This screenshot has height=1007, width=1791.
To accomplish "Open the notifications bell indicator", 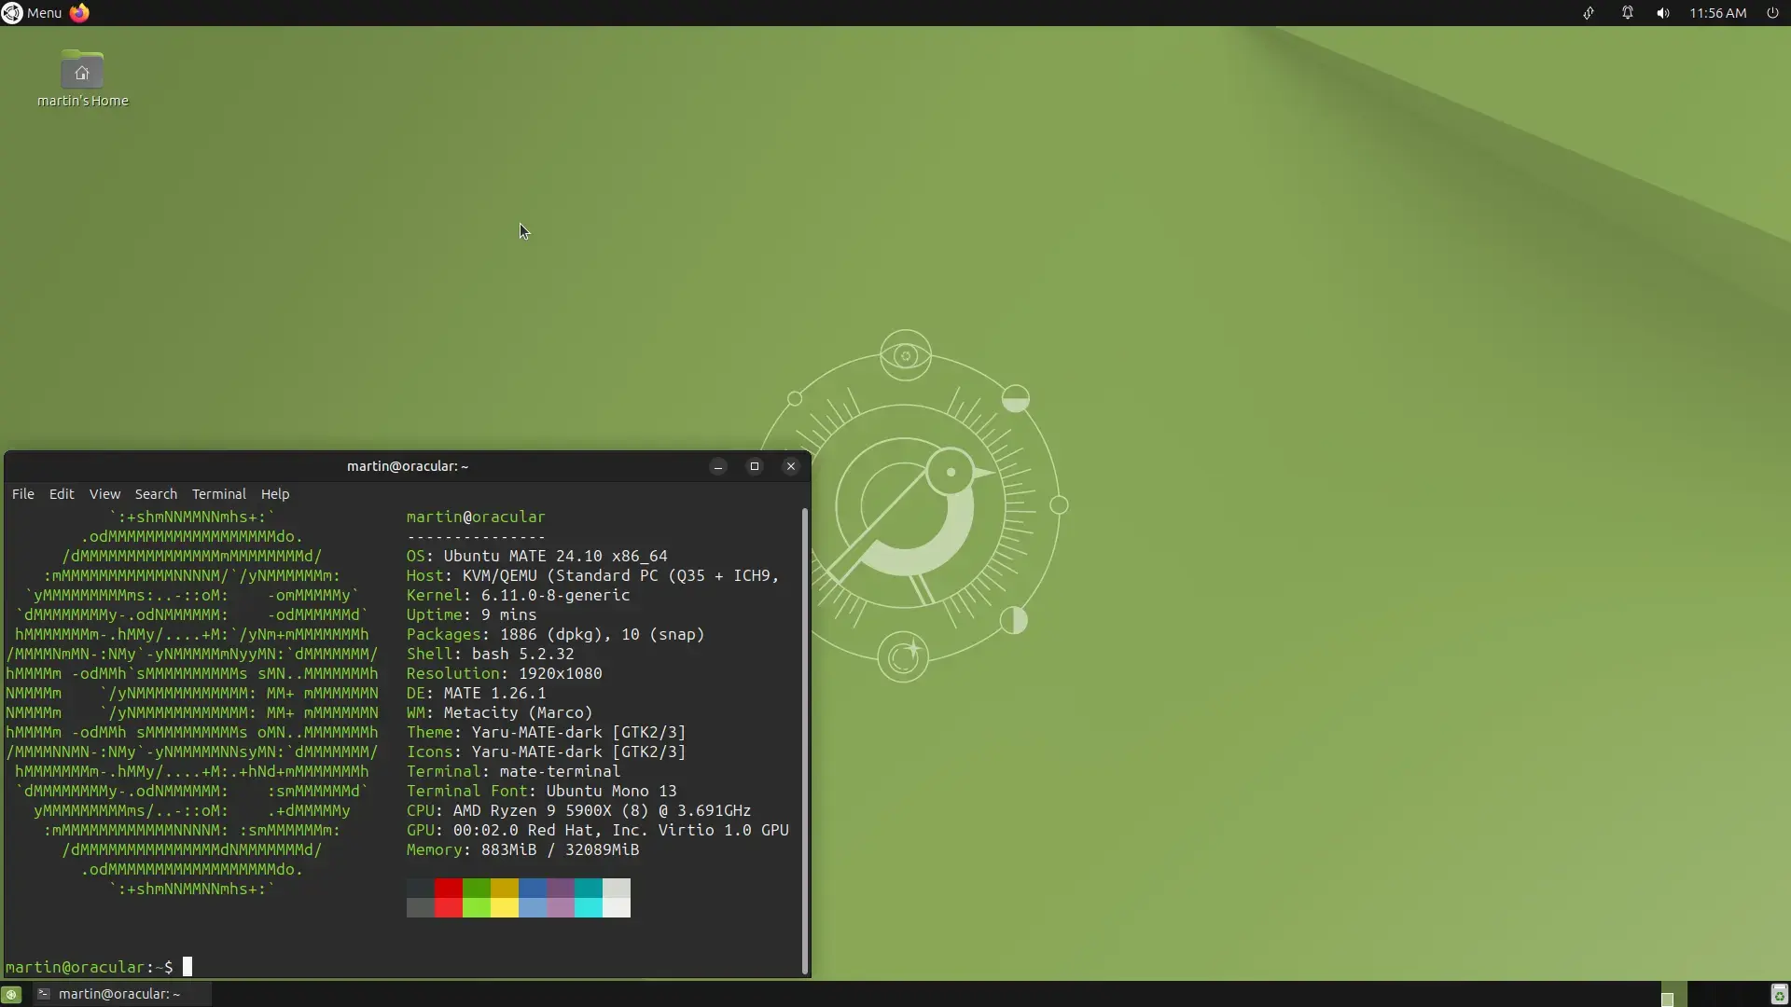I will tap(1627, 13).
